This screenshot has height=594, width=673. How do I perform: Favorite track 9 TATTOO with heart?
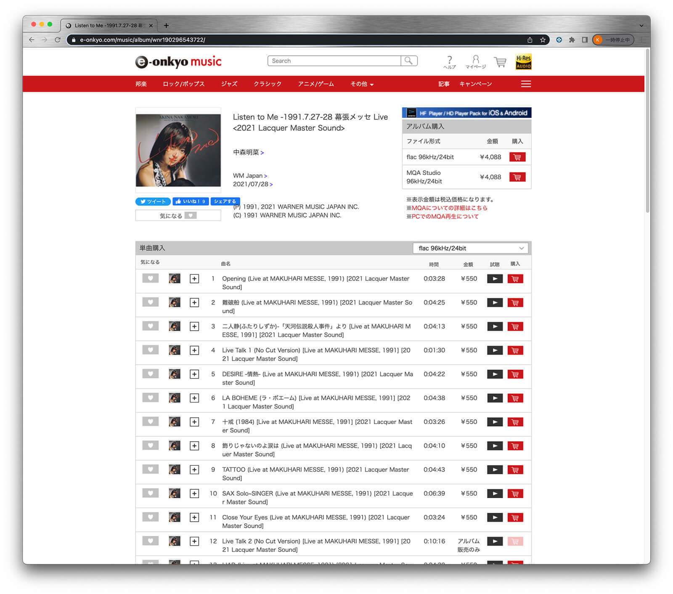click(150, 469)
